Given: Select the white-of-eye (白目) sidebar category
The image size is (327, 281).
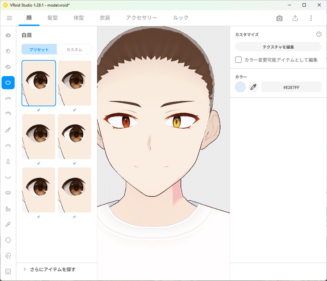Looking at the screenshot, I should (x=8, y=83).
